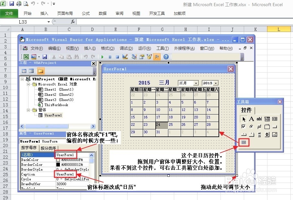The width and height of the screenshot is (293, 200).
Task: Click Insert UserForm toolbar icon
Action: pos(34,57)
